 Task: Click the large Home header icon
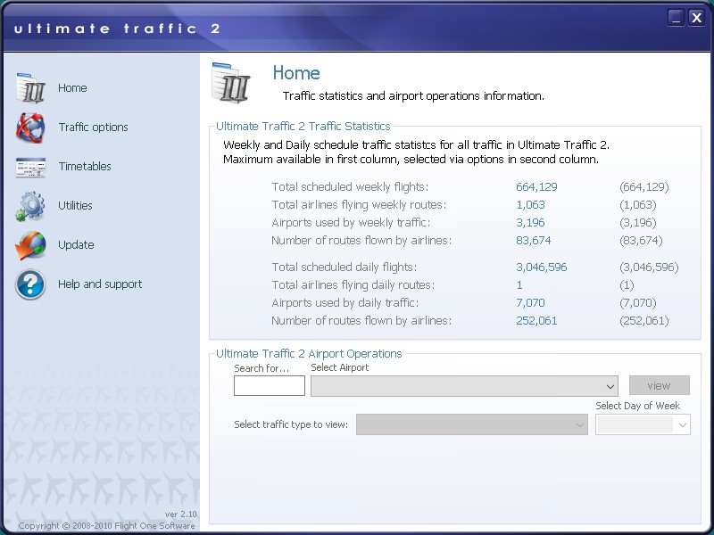tap(231, 83)
